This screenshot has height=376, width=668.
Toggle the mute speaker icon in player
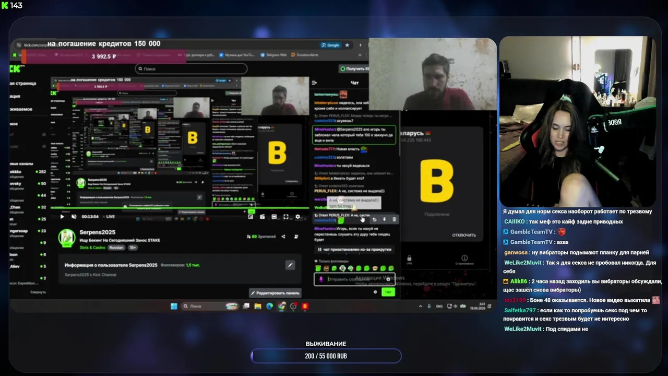(74, 217)
